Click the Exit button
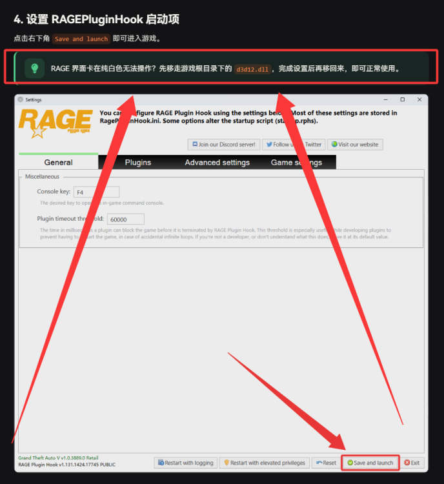Viewport: 444px width, 484px height. coord(412,463)
